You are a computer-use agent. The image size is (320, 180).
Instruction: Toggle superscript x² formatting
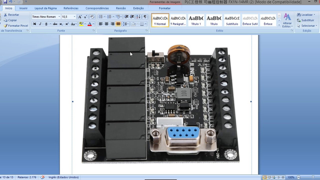(x=67, y=24)
